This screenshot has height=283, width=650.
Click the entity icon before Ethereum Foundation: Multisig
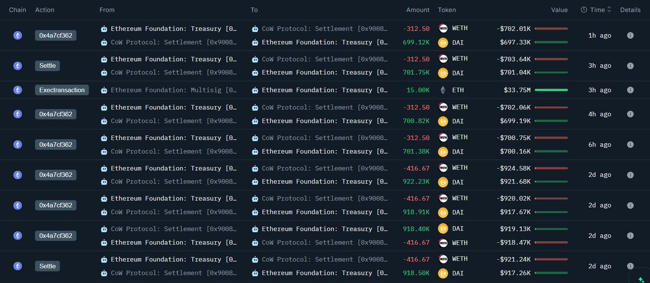point(104,90)
